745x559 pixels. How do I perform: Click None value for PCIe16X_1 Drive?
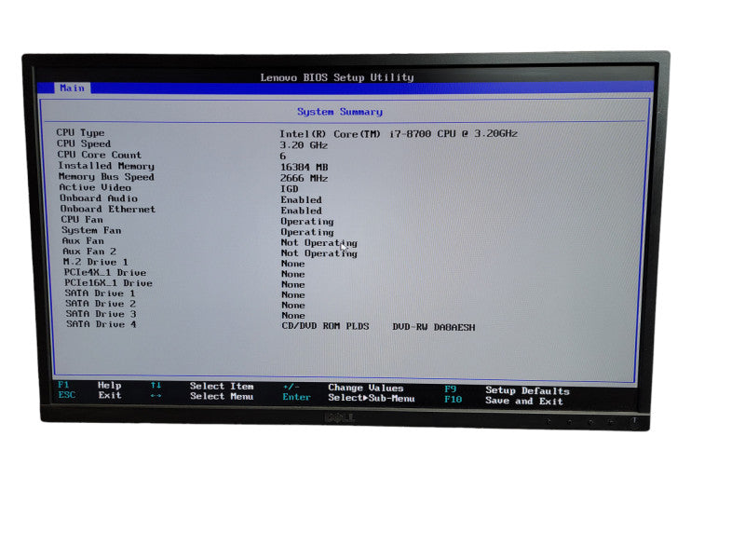(x=292, y=284)
